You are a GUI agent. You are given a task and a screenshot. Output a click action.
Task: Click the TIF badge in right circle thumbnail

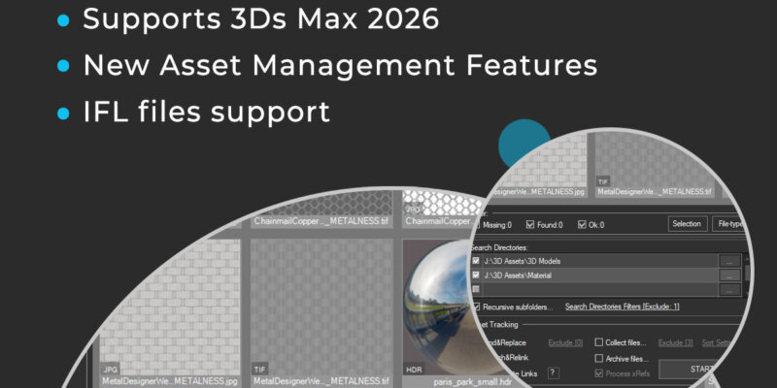click(x=603, y=181)
